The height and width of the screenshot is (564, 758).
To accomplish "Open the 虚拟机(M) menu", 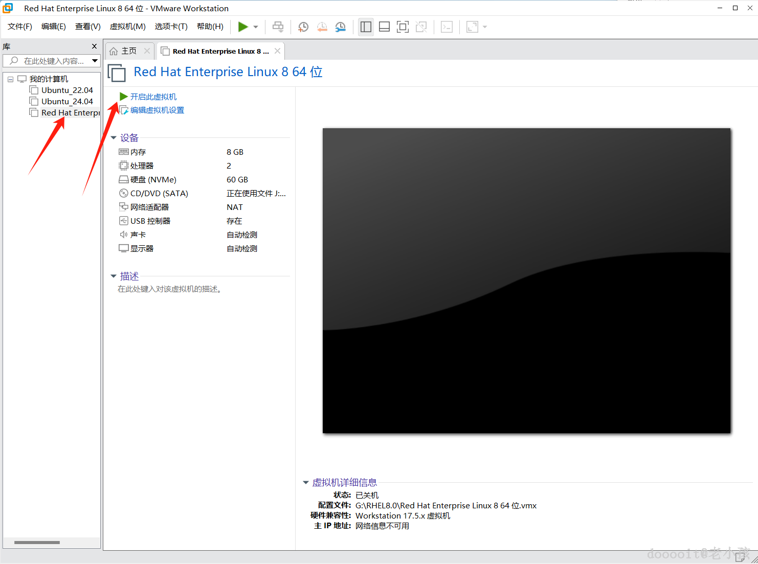I will coord(127,27).
